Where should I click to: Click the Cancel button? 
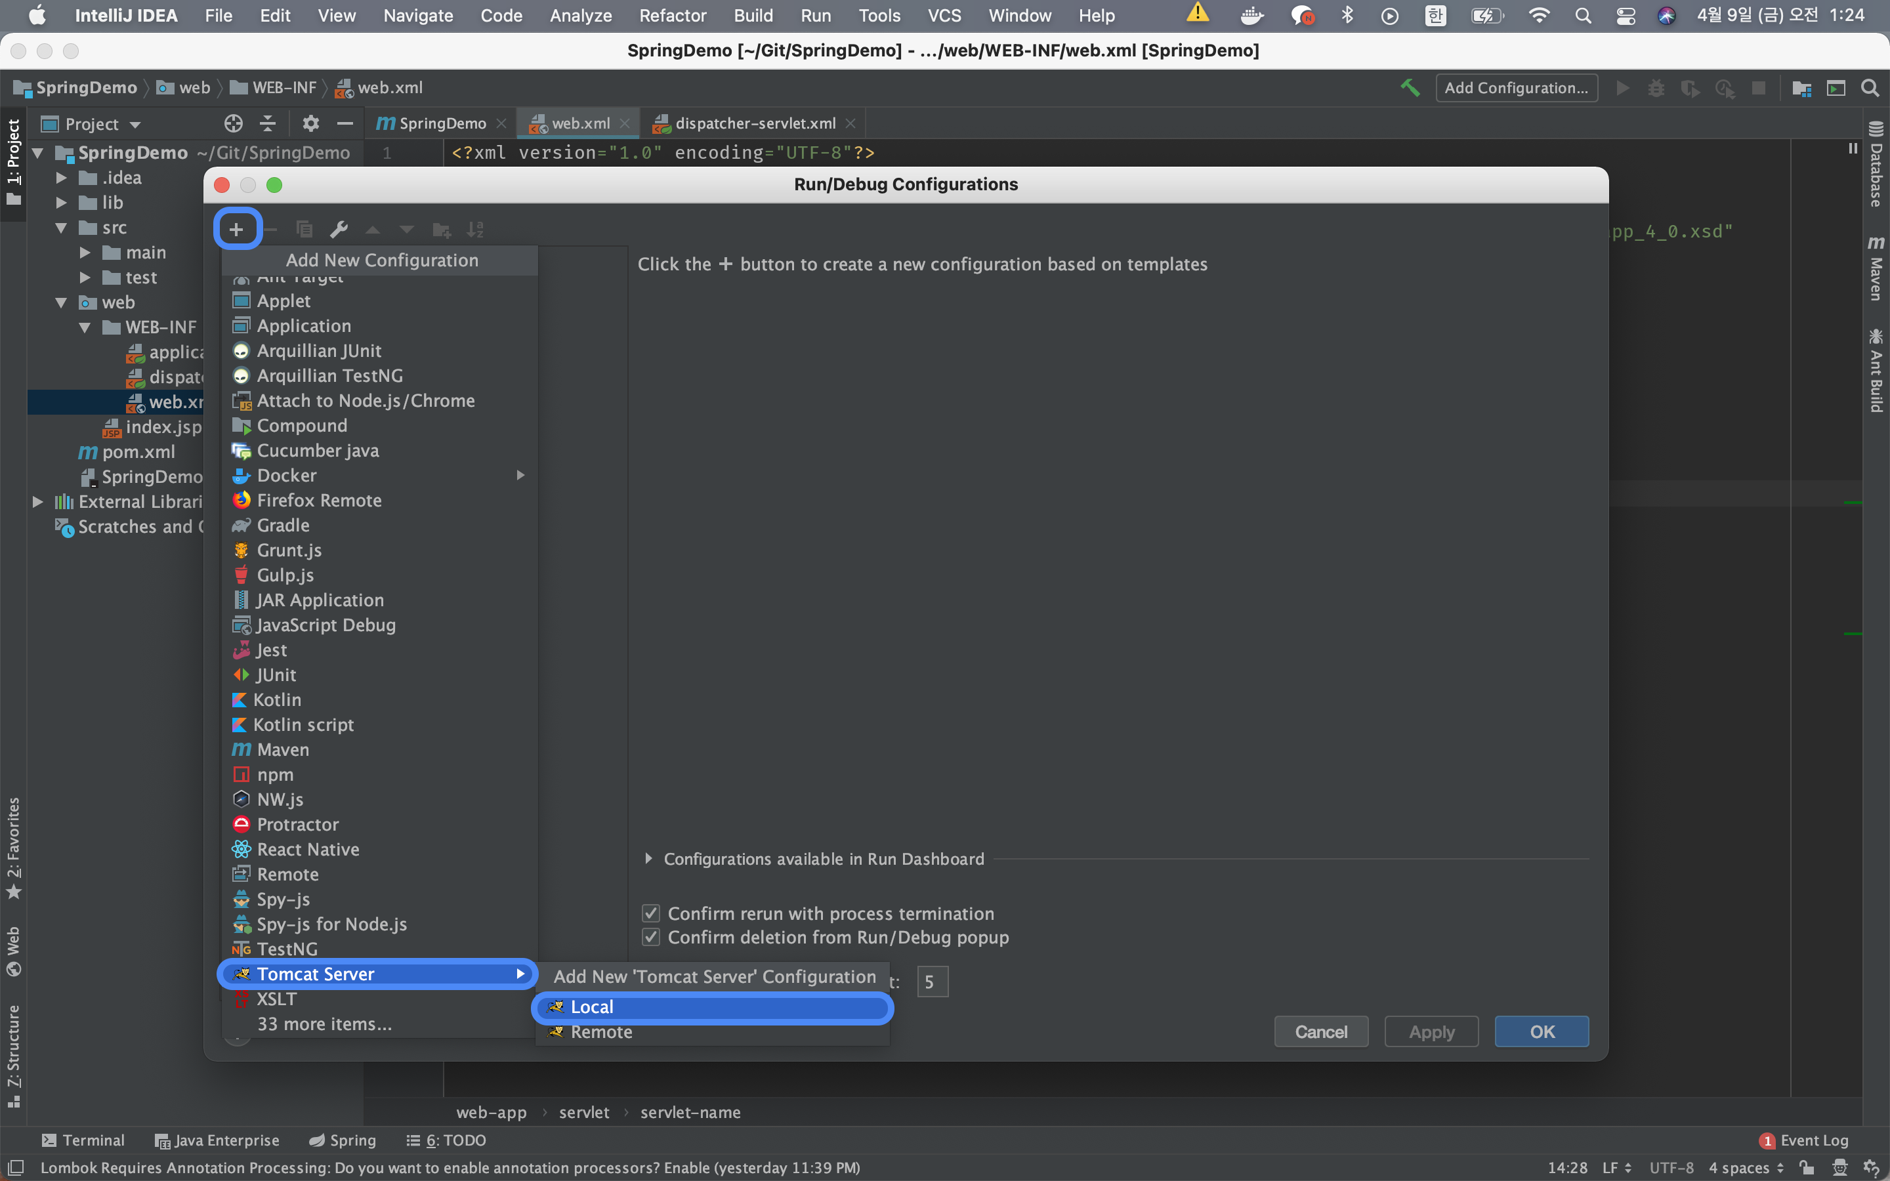click(x=1320, y=1031)
